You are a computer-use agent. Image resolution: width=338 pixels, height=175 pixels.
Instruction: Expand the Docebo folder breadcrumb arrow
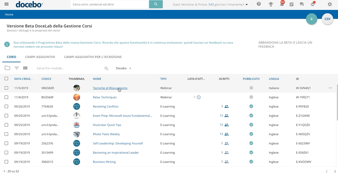(130, 68)
